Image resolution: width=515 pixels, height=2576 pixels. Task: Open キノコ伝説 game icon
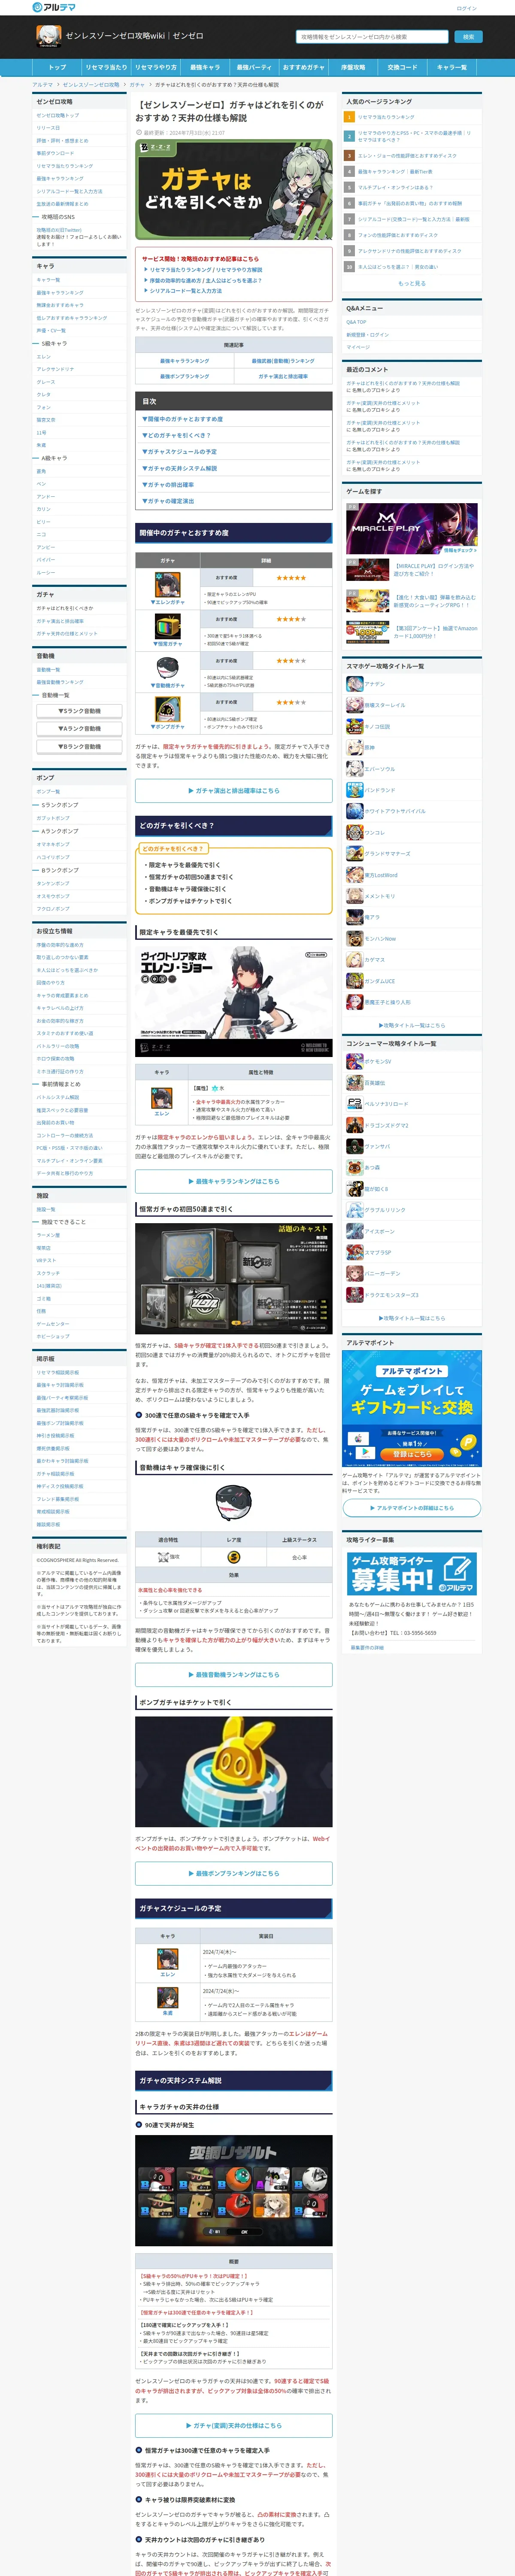tap(354, 726)
